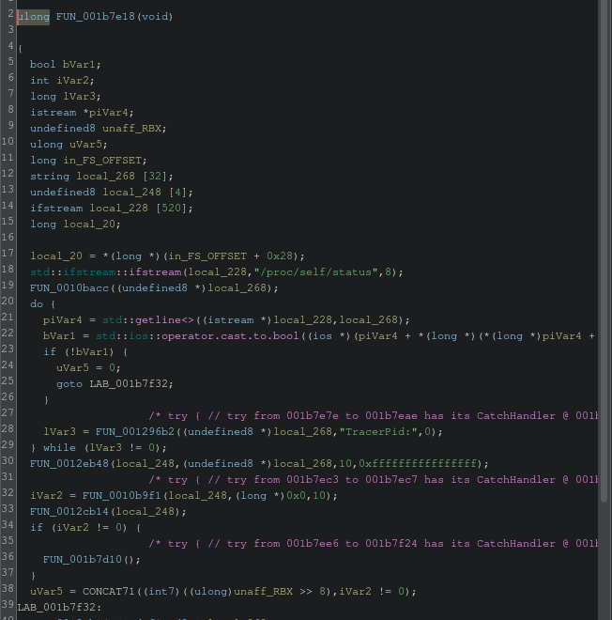Select the "/proc/self/status" string literal

315,272
